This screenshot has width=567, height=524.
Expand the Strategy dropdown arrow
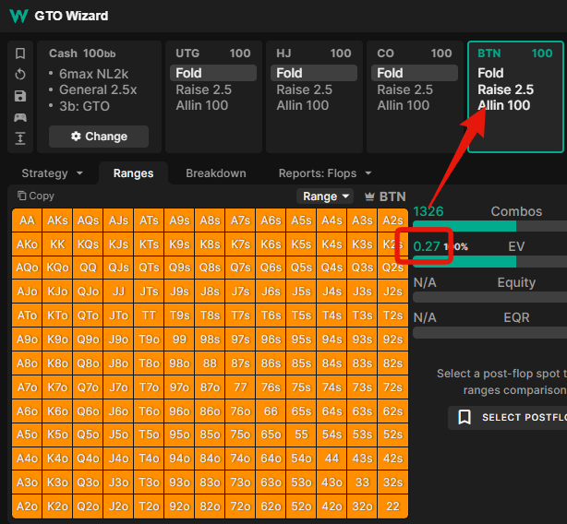(x=79, y=173)
